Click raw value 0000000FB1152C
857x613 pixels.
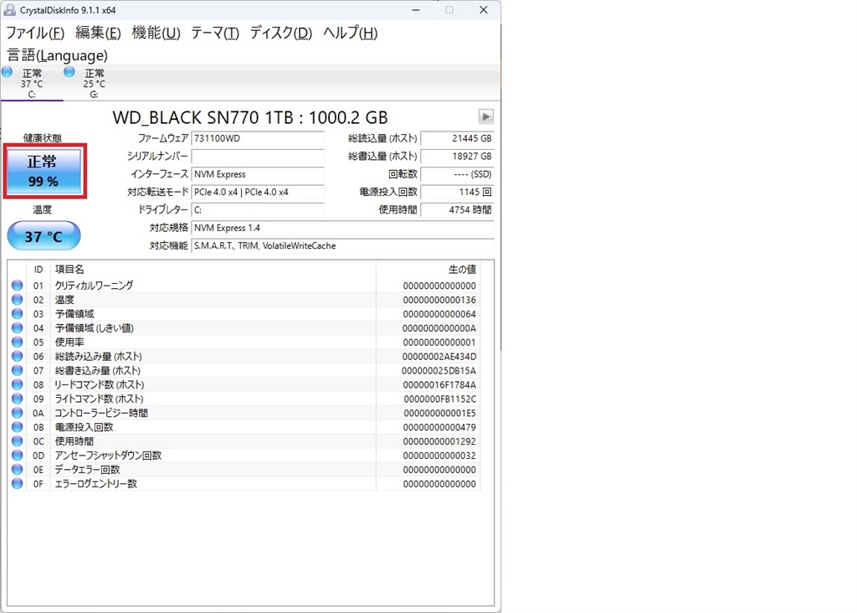[x=440, y=399]
